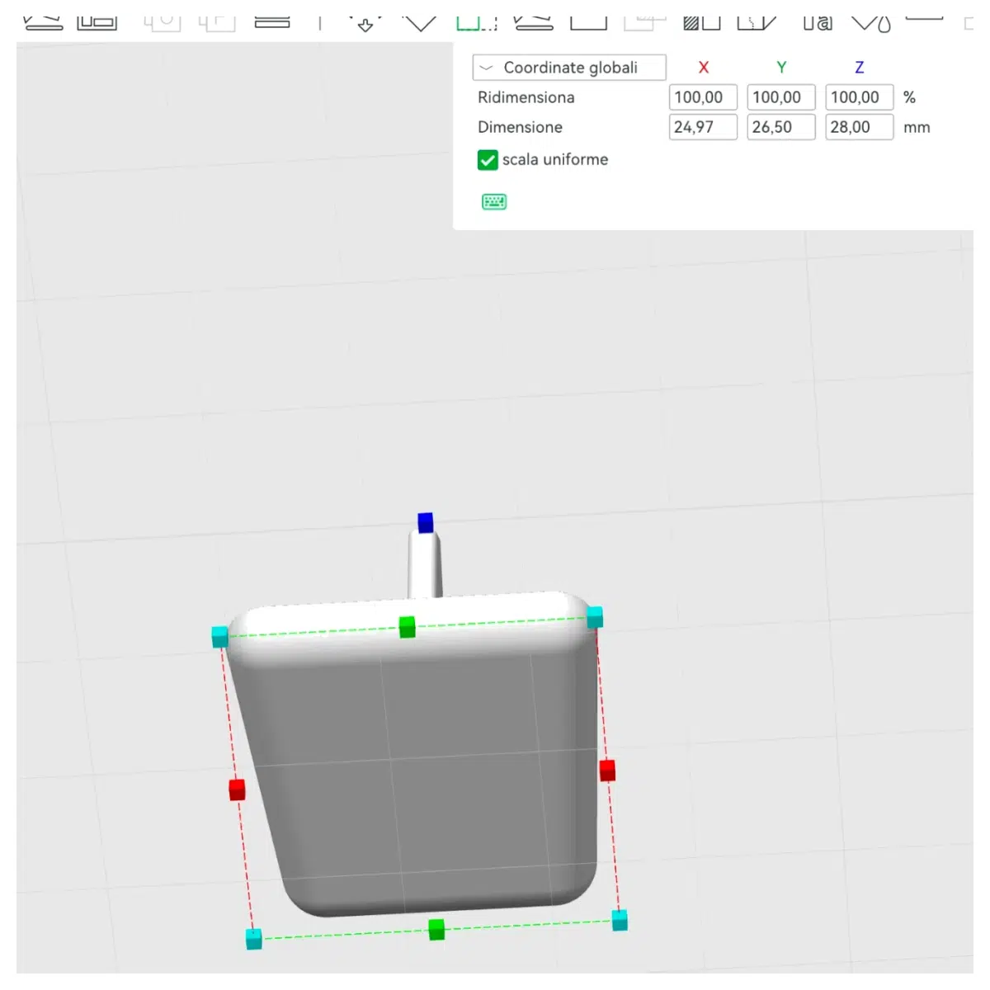Viewport: 990px width, 990px height.
Task: Click the Y Dimensione field showing 26,50
Action: (x=781, y=127)
